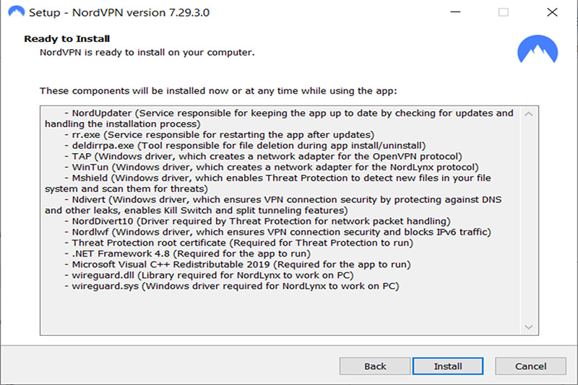Screen dimensions: 578x385
Task: Select the .NET Framework 4.8 line
Action: 188,254
